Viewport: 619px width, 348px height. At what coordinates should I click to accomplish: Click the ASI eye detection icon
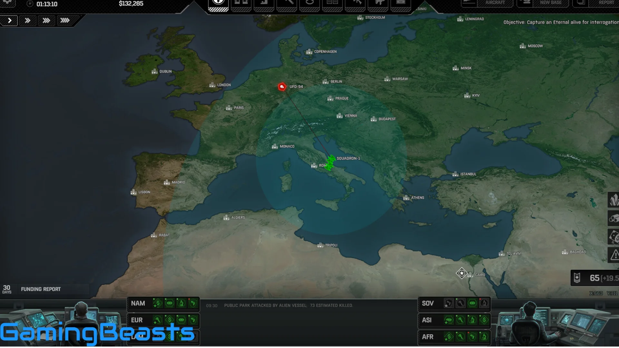coord(449,320)
